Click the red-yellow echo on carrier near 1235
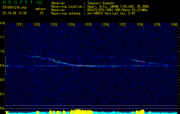 [x=83, y=66]
